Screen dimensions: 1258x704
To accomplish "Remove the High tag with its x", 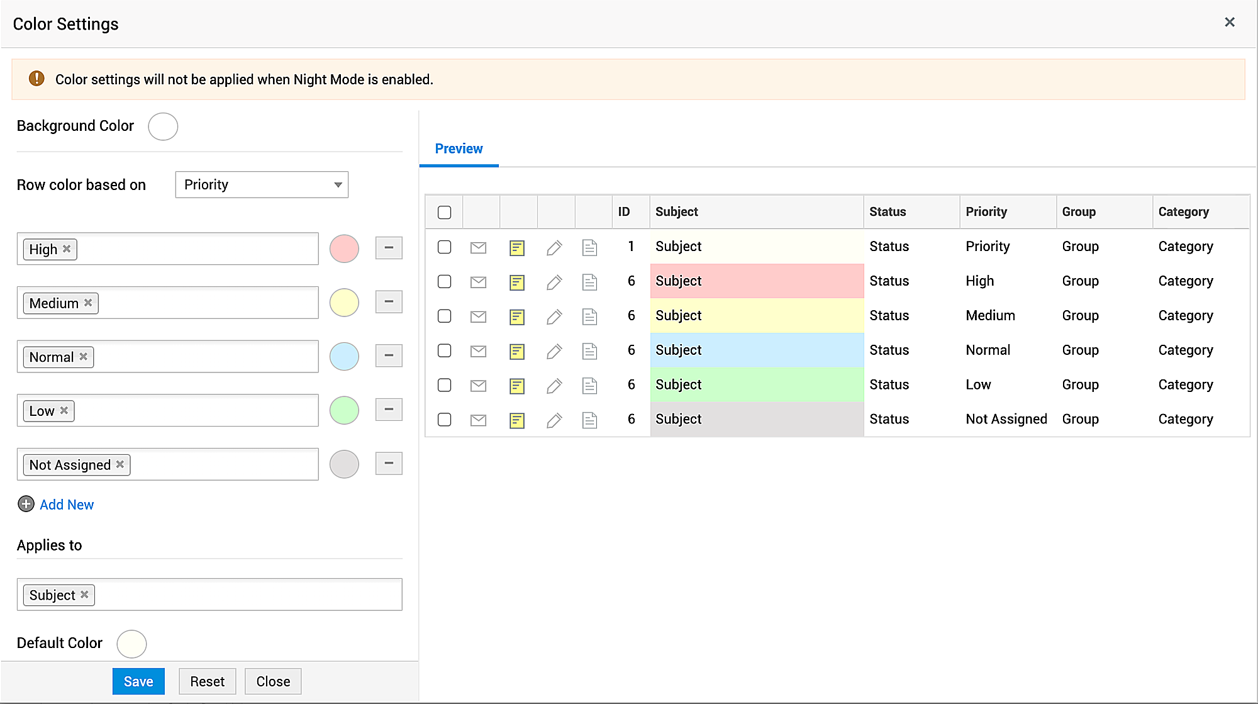I will click(67, 249).
